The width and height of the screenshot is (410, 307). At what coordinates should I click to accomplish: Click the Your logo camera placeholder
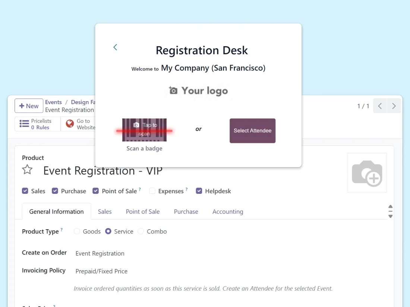click(x=198, y=91)
